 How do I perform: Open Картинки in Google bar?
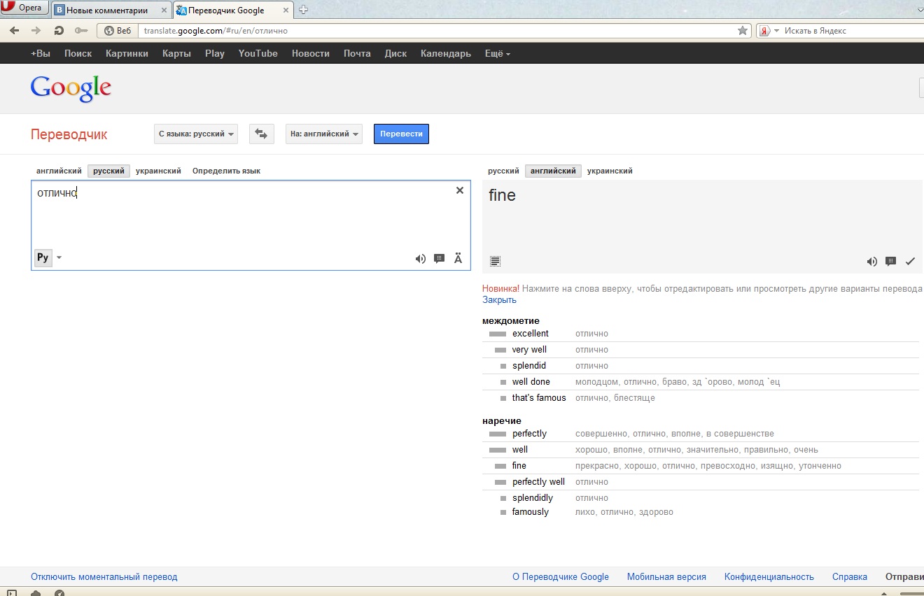[127, 53]
